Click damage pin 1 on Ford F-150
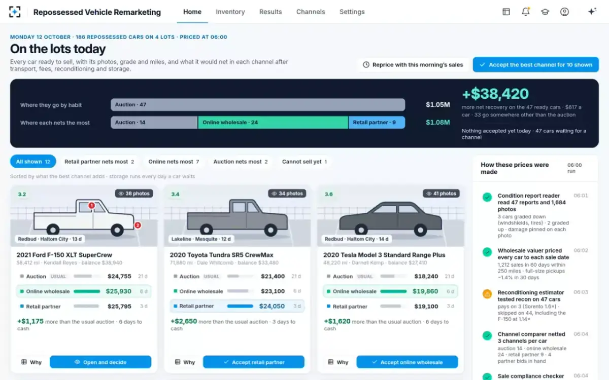609x380 pixels. click(x=92, y=206)
